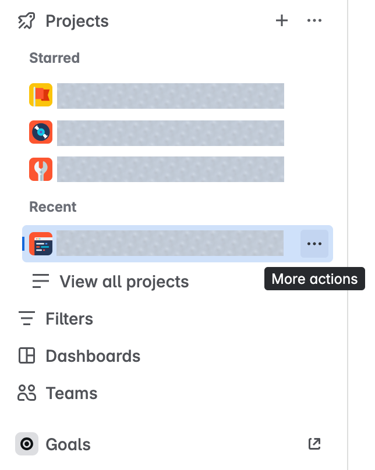The width and height of the screenshot is (375, 470).
Task: Select the Teams people icon
Action: pos(27,393)
